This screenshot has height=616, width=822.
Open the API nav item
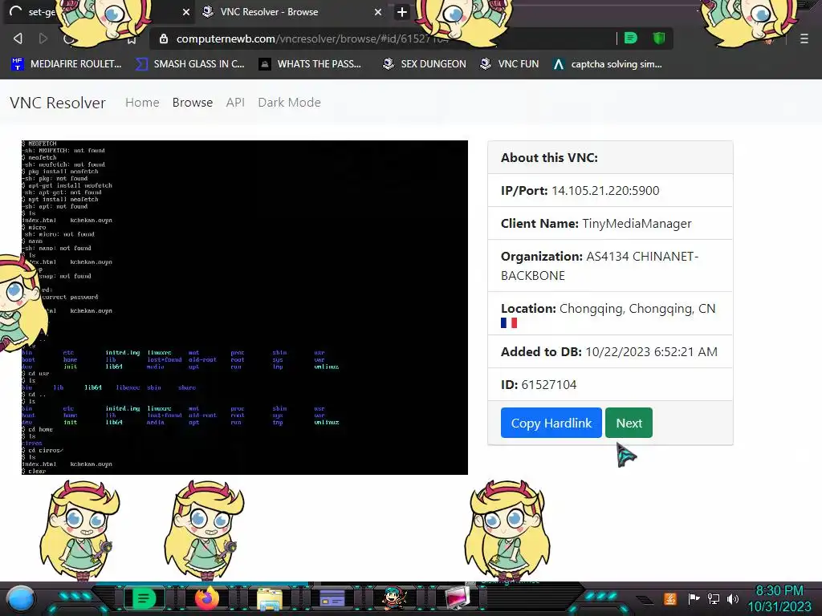(235, 102)
